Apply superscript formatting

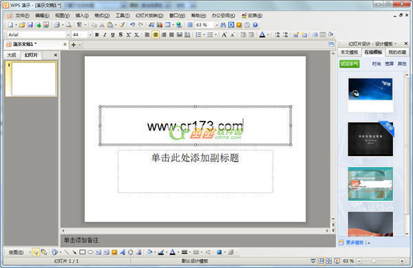[x=129, y=35]
